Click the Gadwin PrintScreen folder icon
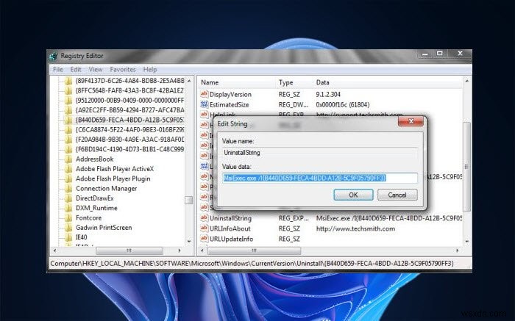This screenshot has width=515, height=321. tap(68, 228)
